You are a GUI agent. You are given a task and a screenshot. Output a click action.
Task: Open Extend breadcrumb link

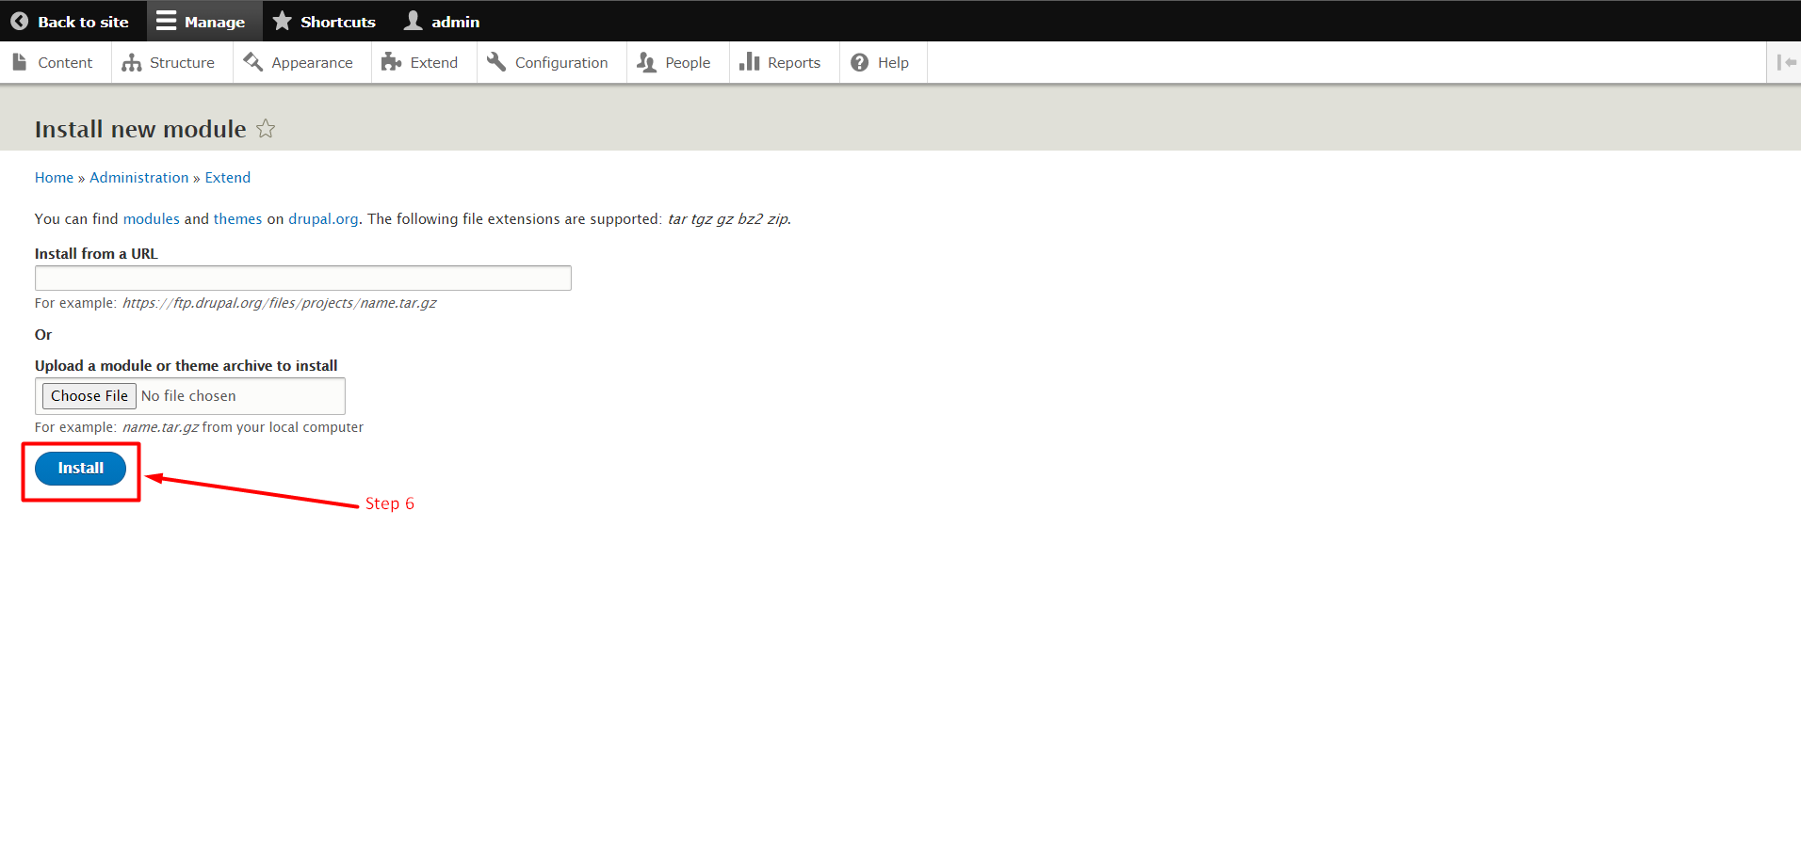pos(228,178)
